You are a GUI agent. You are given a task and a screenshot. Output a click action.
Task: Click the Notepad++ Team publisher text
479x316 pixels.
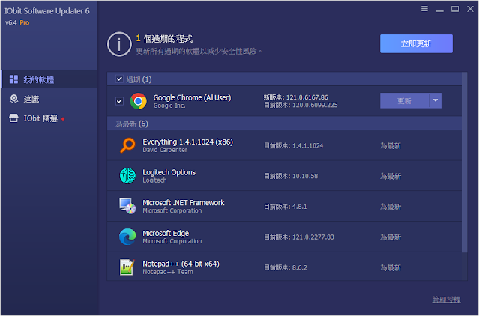click(x=167, y=272)
